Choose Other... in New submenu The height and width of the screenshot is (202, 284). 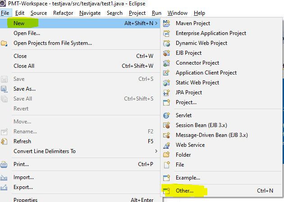tap(221, 191)
